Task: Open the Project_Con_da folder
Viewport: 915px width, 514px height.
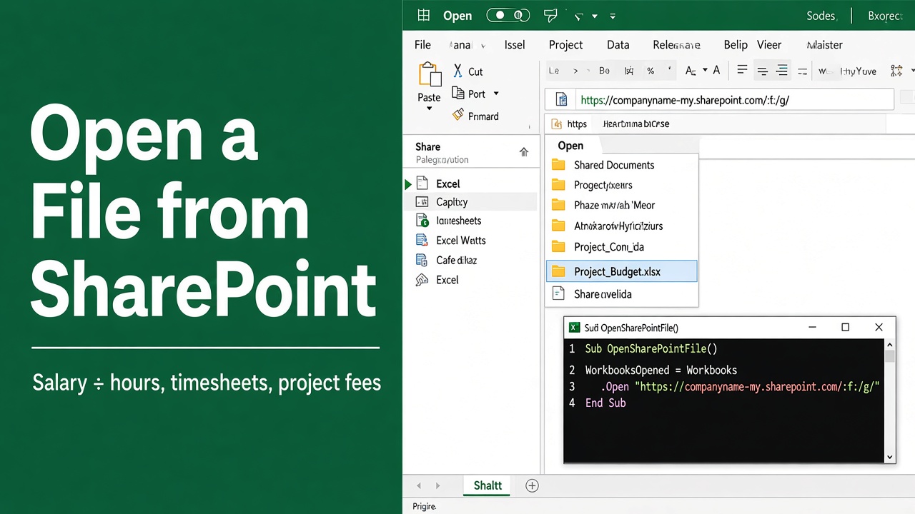Action: point(608,247)
